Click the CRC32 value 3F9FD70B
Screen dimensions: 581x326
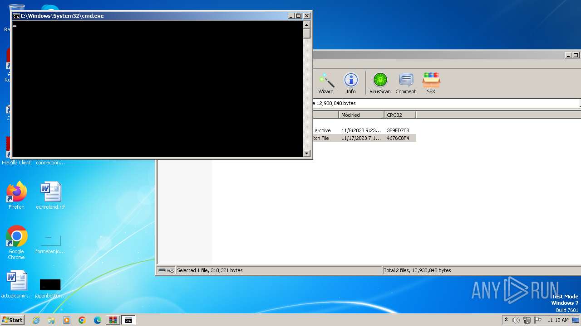(398, 130)
